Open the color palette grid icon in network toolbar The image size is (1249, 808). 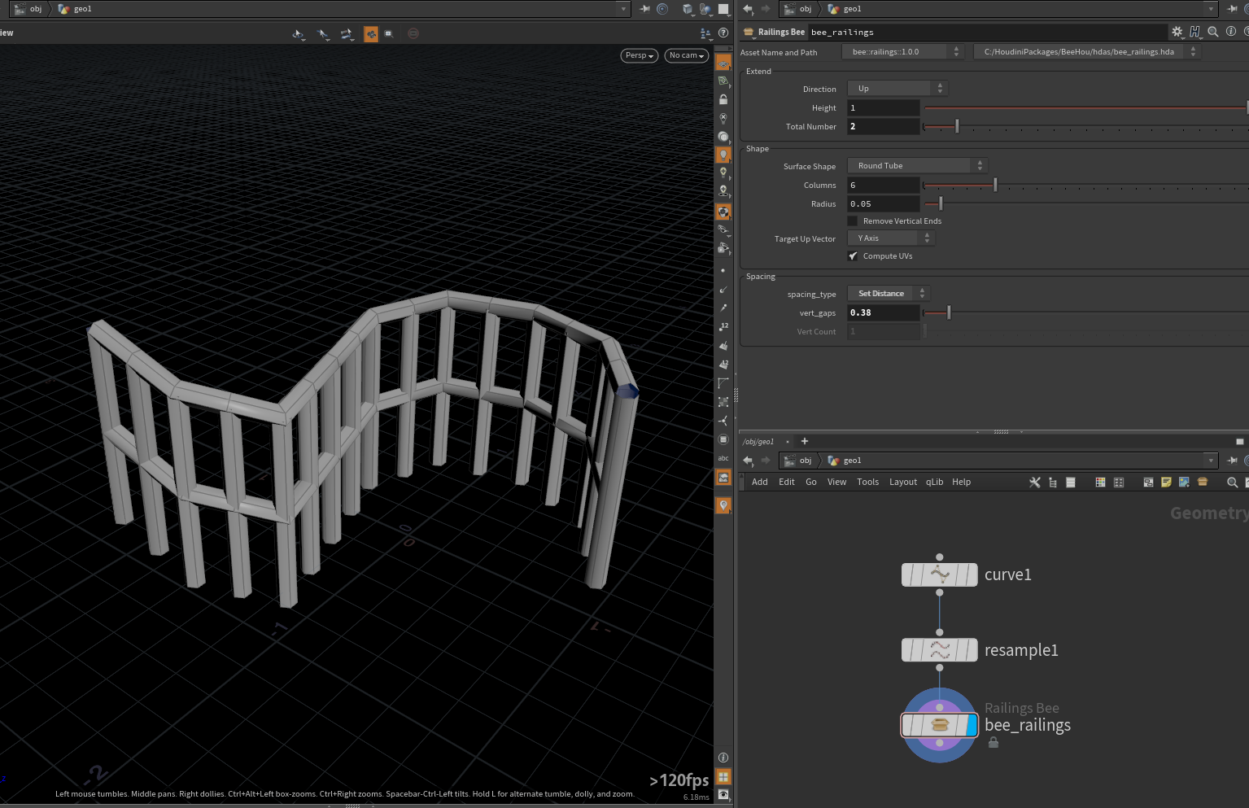point(1100,483)
